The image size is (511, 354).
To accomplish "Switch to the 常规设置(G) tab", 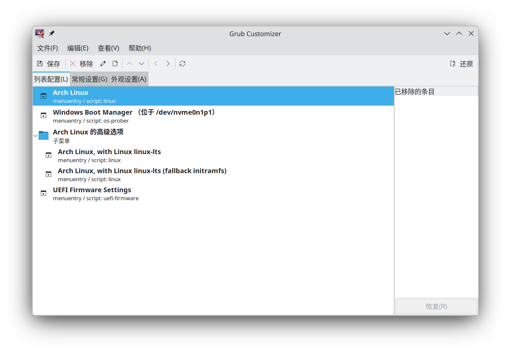I will 90,79.
